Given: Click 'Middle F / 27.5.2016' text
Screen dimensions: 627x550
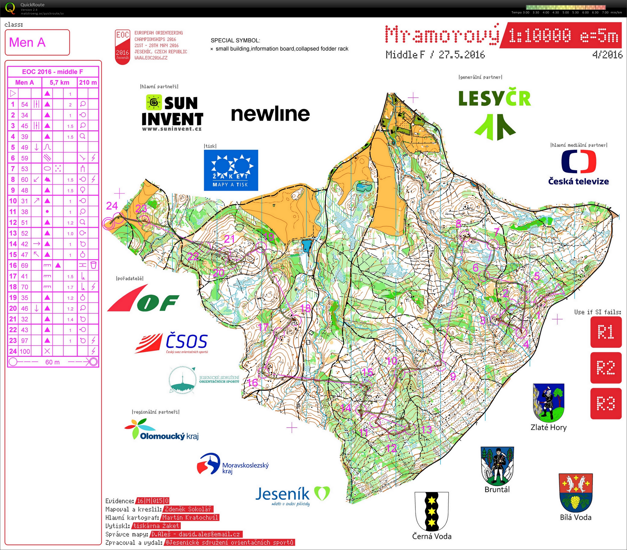Looking at the screenshot, I should [x=435, y=55].
